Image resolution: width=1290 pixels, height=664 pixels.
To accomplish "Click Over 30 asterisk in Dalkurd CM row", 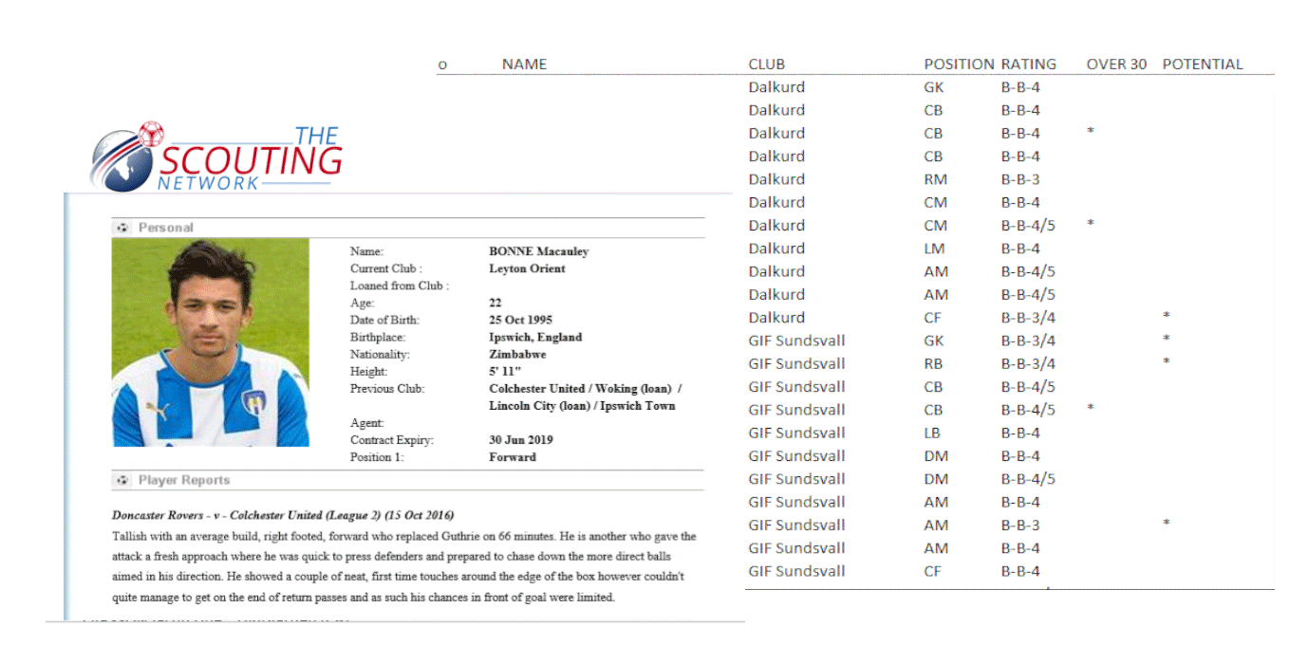I will click(1091, 224).
